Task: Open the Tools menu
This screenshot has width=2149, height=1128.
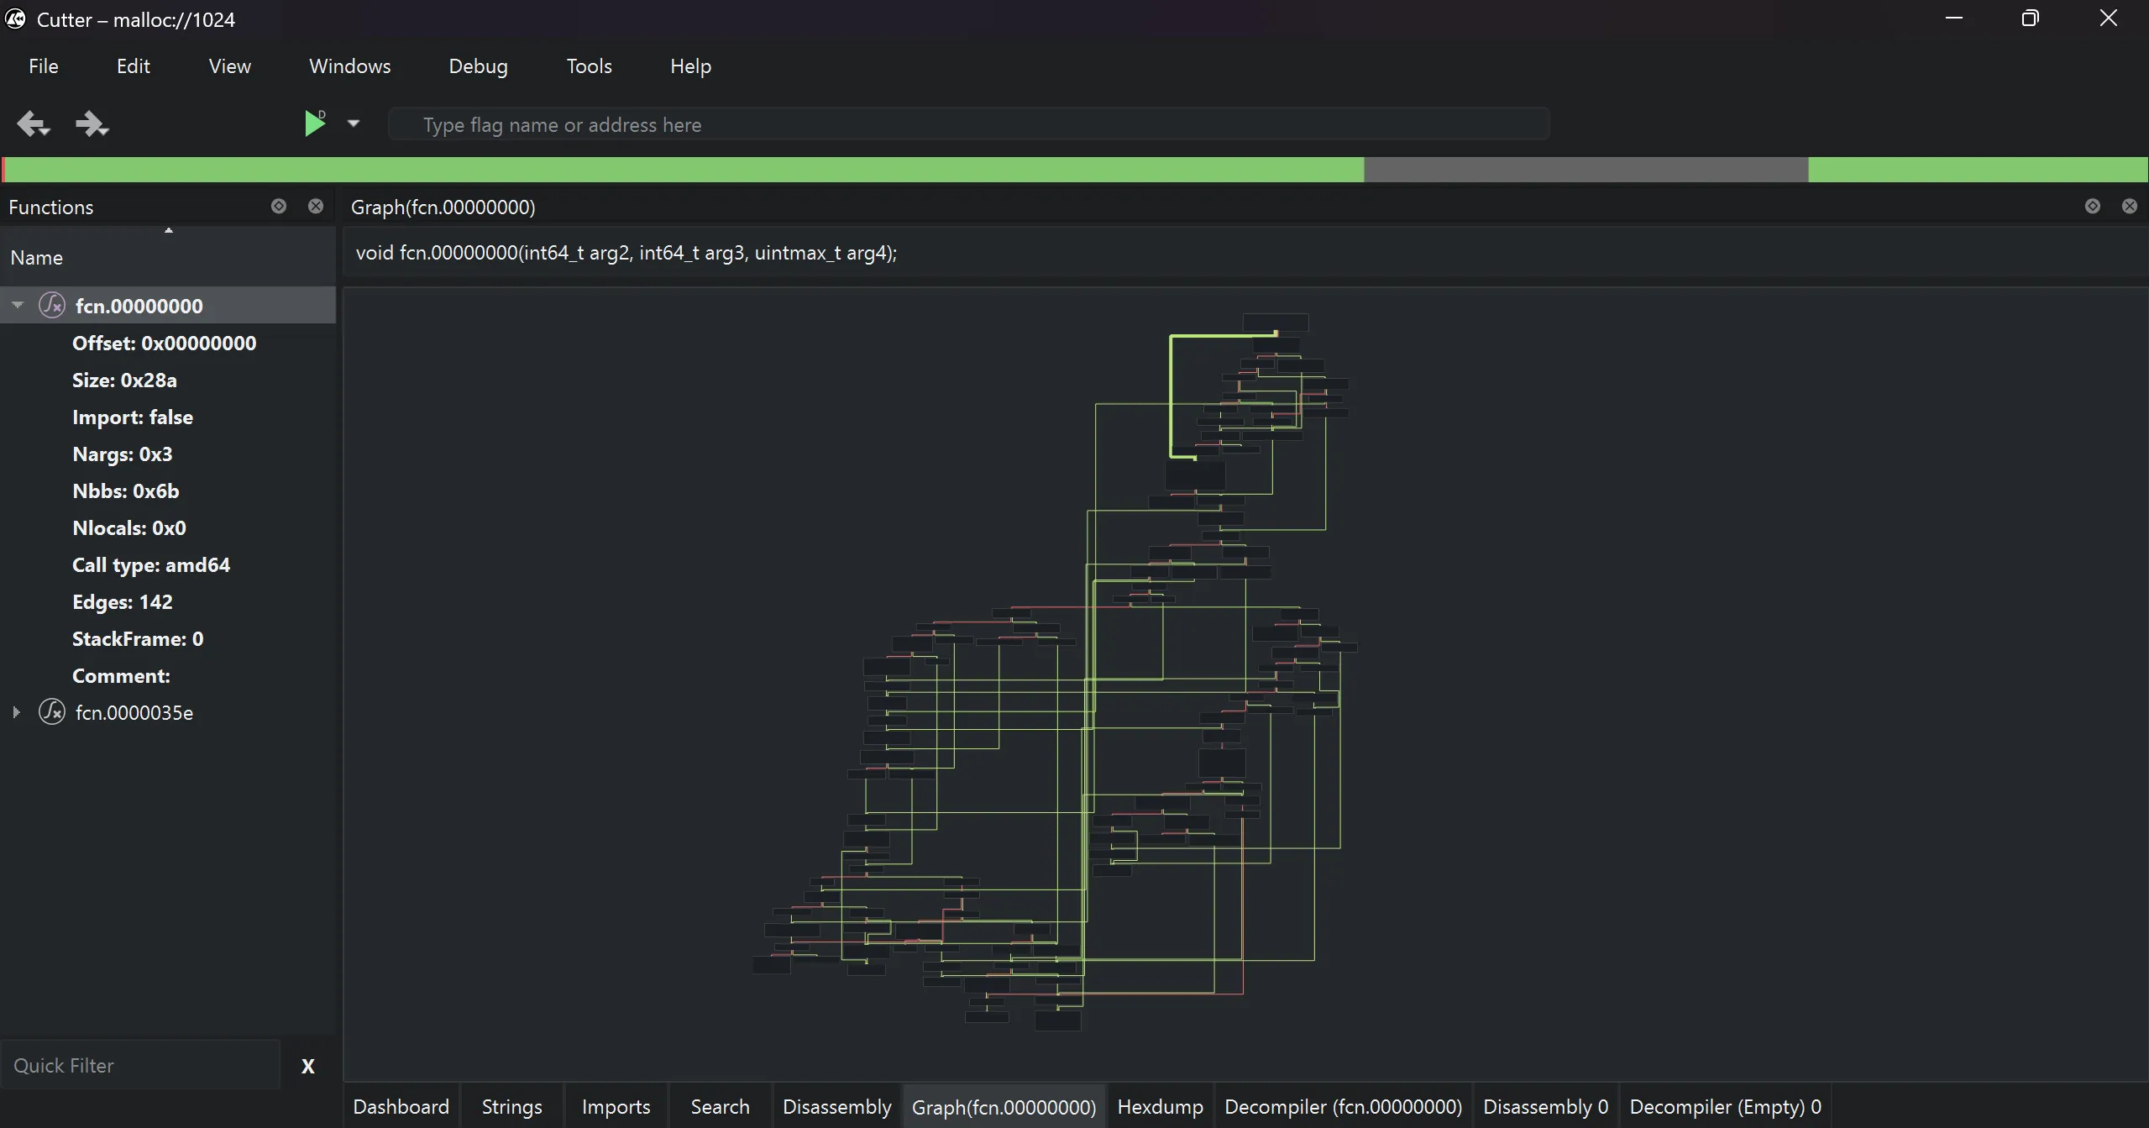Action: (589, 66)
